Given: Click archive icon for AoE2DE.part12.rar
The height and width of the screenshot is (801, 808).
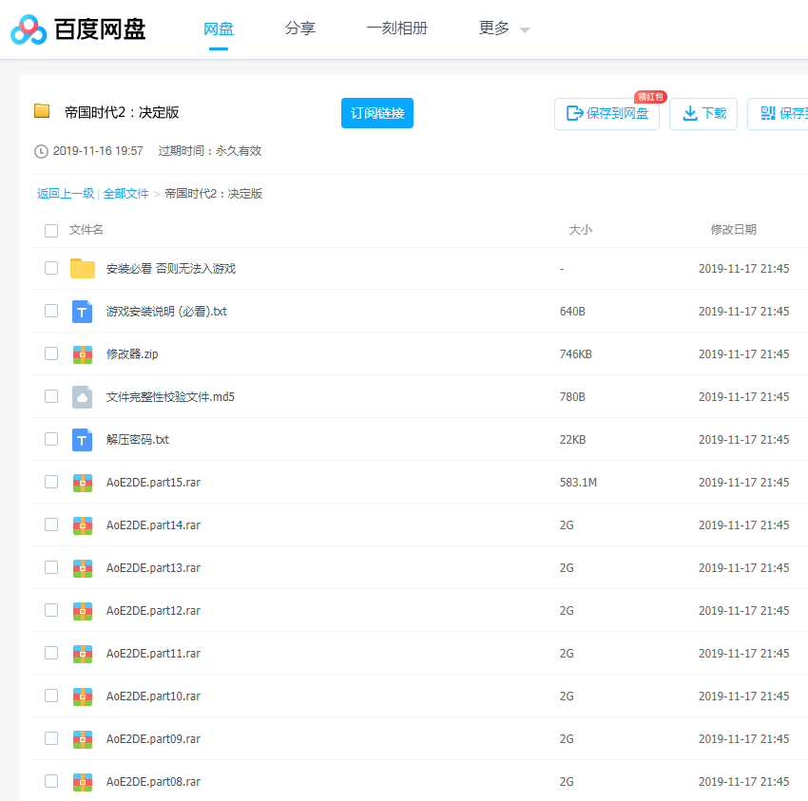Looking at the screenshot, I should click(x=83, y=611).
